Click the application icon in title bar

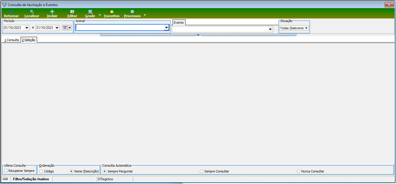[x=4, y=5]
